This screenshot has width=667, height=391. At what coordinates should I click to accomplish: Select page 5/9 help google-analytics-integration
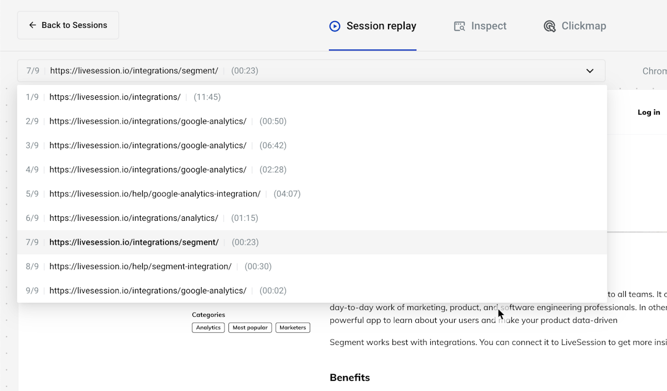[155, 194]
